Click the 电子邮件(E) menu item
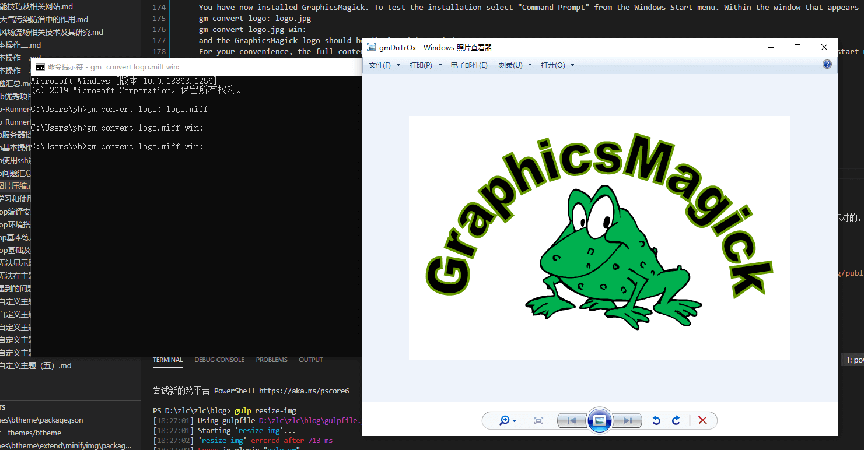This screenshot has height=450, width=864. click(x=469, y=65)
